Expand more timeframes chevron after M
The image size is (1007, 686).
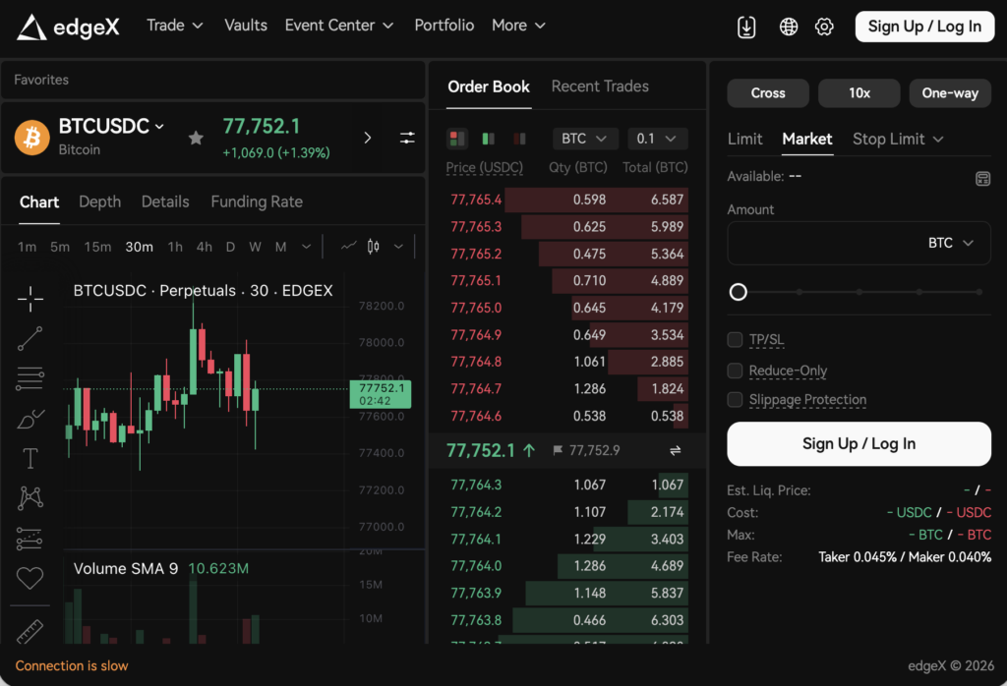coord(307,247)
